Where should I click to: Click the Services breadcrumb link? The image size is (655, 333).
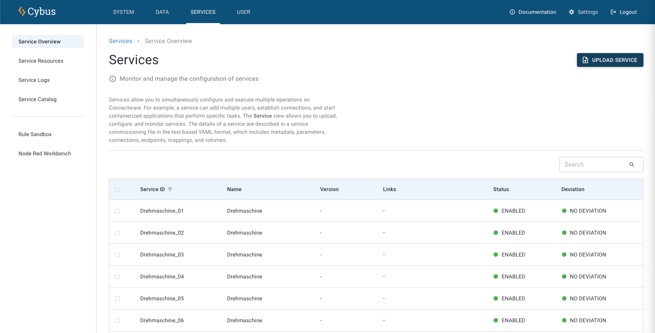(120, 41)
